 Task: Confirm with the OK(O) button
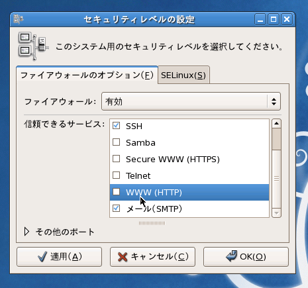click(246, 257)
